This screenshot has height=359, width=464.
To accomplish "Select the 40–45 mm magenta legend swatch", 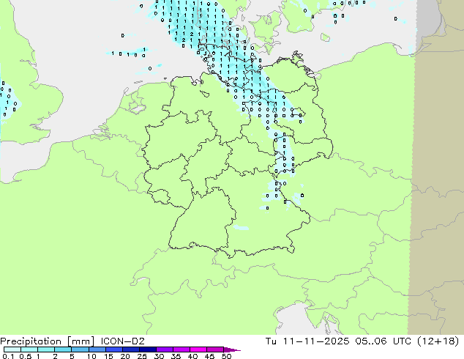I will (x=198, y=349).
